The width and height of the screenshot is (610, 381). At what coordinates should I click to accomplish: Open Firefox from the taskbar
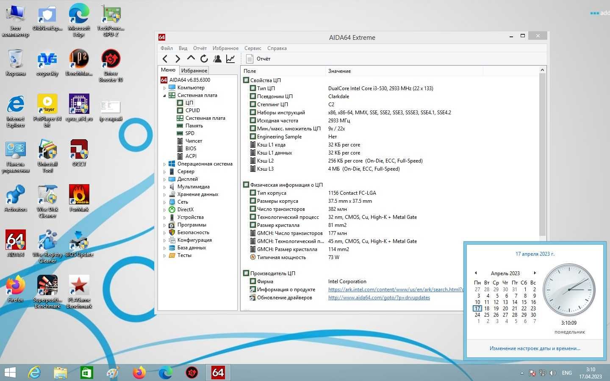click(139, 373)
